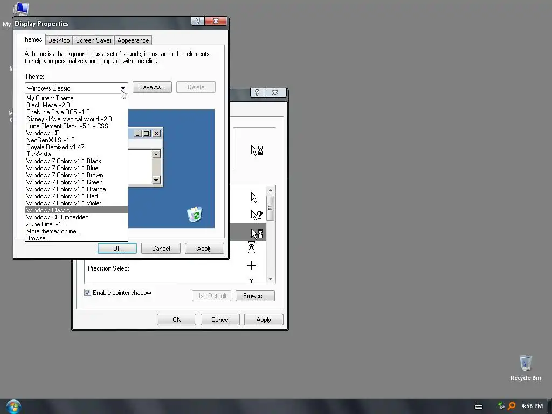
Task: Click OK in Display Properties
Action: [117, 249]
